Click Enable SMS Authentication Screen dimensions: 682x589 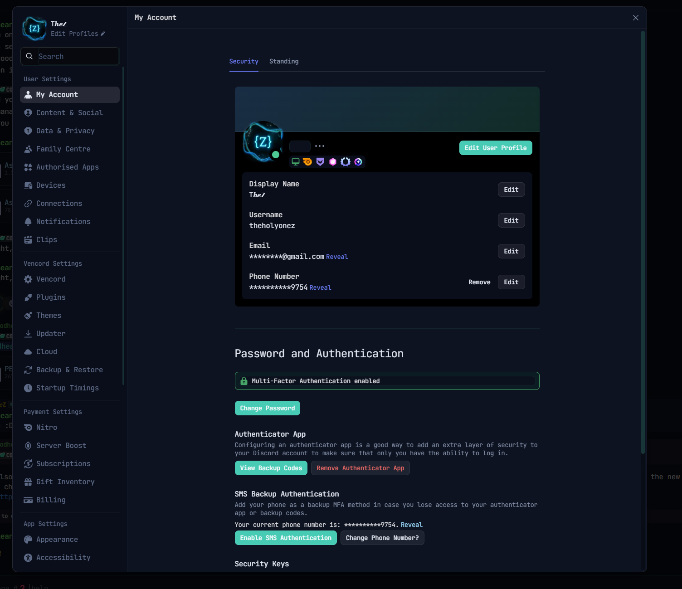(x=286, y=538)
